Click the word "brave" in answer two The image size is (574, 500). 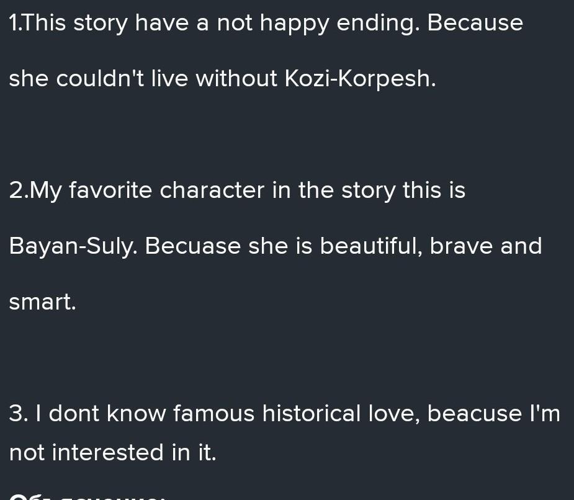pyautogui.click(x=461, y=246)
